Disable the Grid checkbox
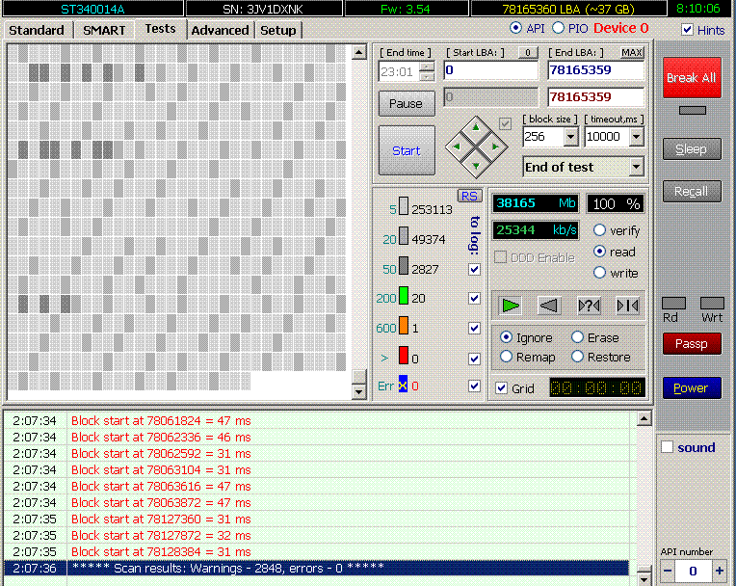 [x=501, y=388]
